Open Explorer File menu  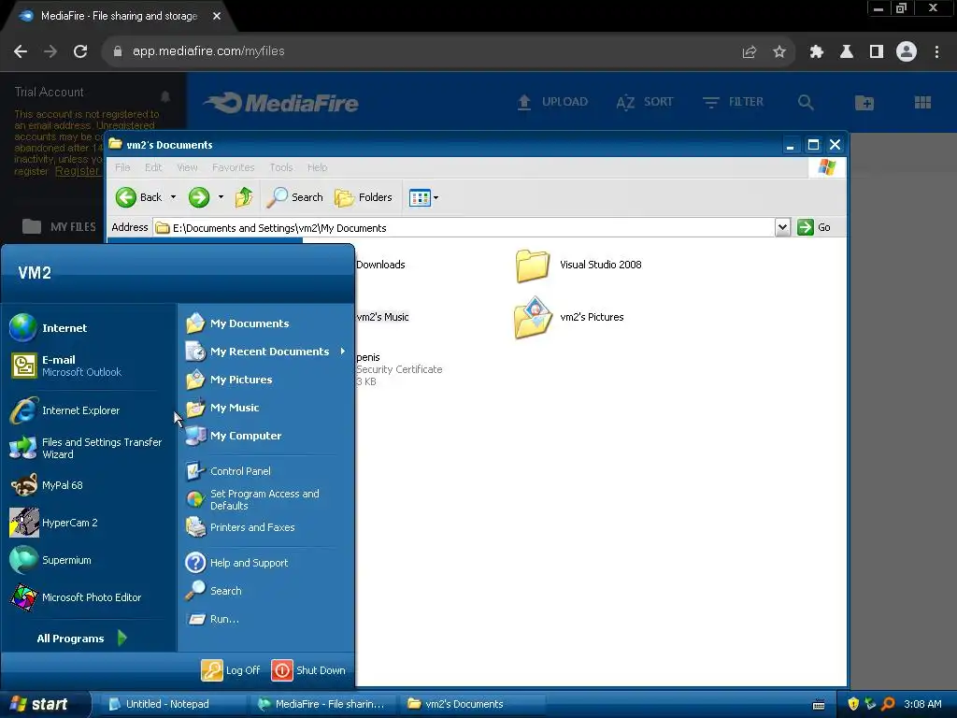pyautogui.click(x=122, y=167)
